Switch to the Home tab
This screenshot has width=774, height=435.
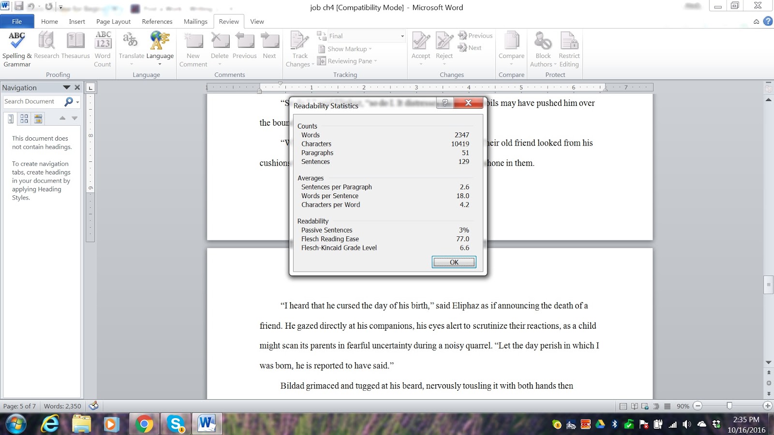click(49, 21)
